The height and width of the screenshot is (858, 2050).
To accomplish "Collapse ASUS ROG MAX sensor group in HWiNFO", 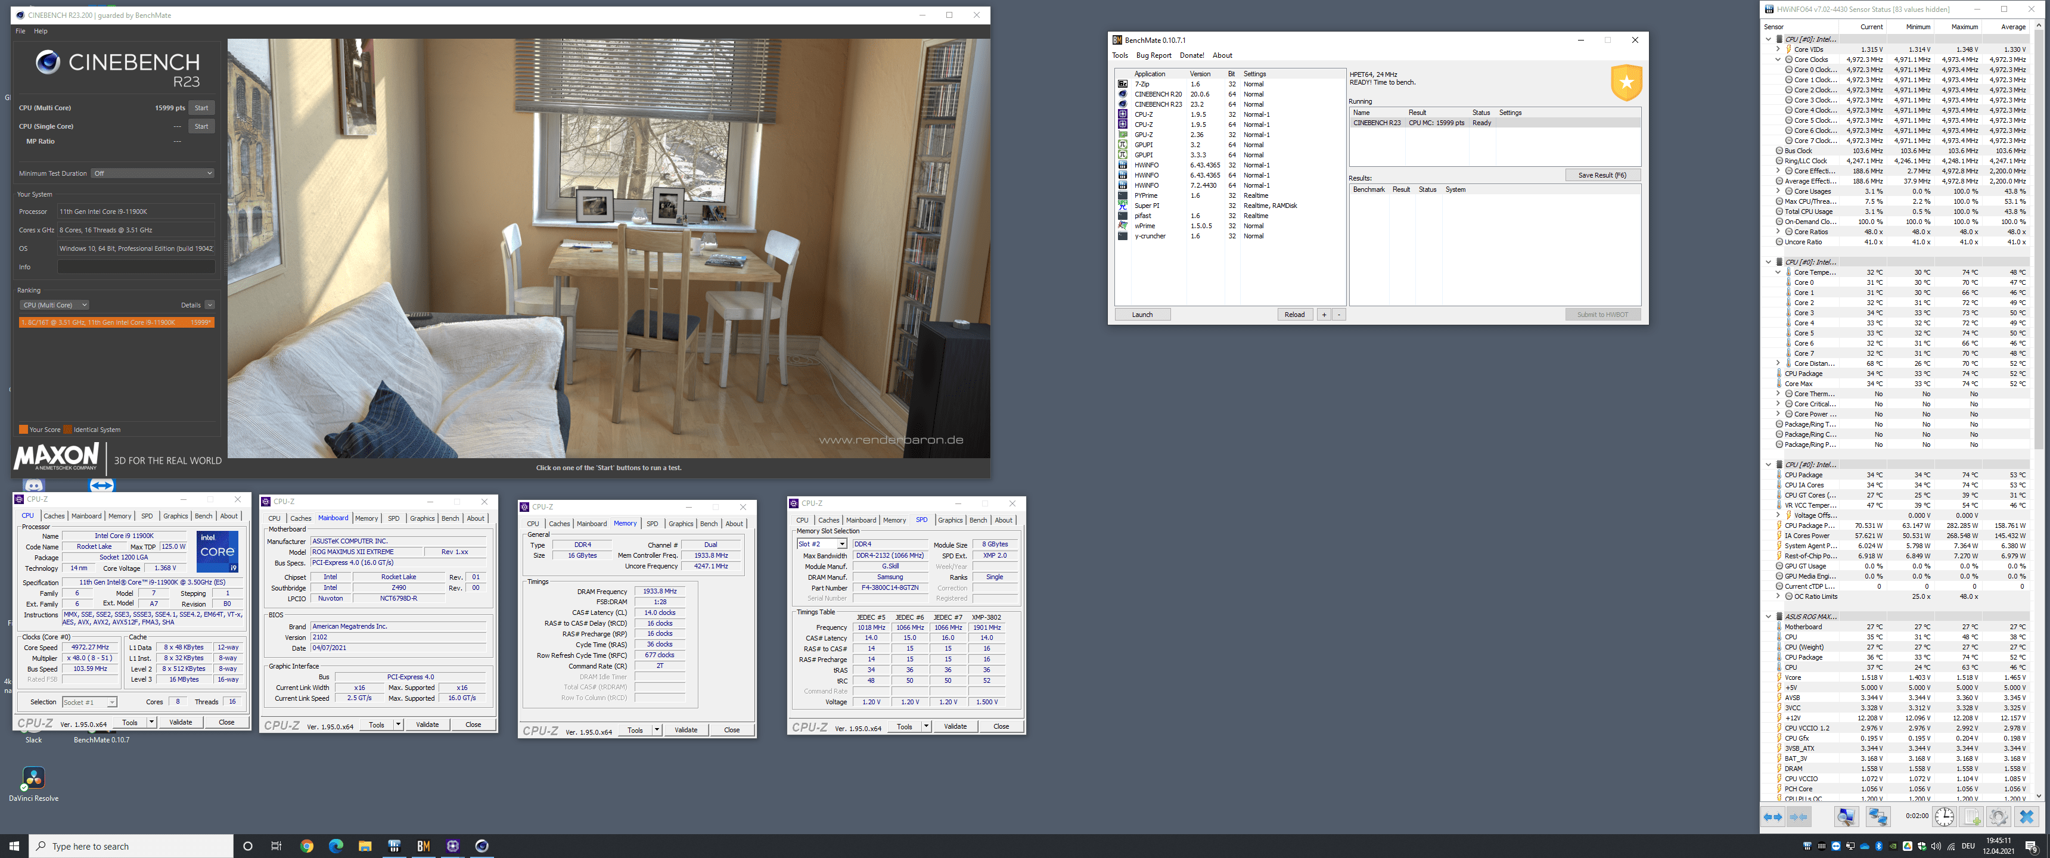I will pos(1768,617).
